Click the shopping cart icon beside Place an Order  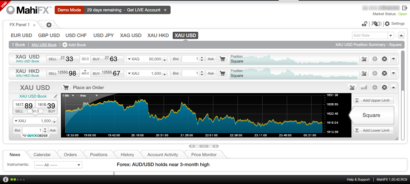pyautogui.click(x=66, y=87)
